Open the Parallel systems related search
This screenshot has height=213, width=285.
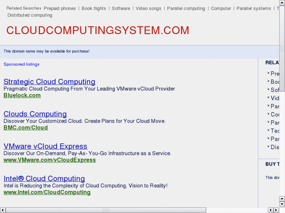(254, 9)
